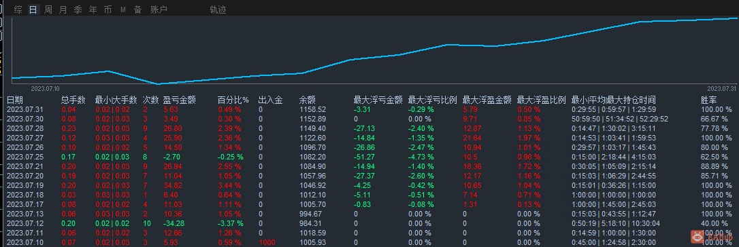Viewport: 739px width, 247px height.
Task: Click the 最小|平均|最大持仓时间 column header
Action: [613, 100]
